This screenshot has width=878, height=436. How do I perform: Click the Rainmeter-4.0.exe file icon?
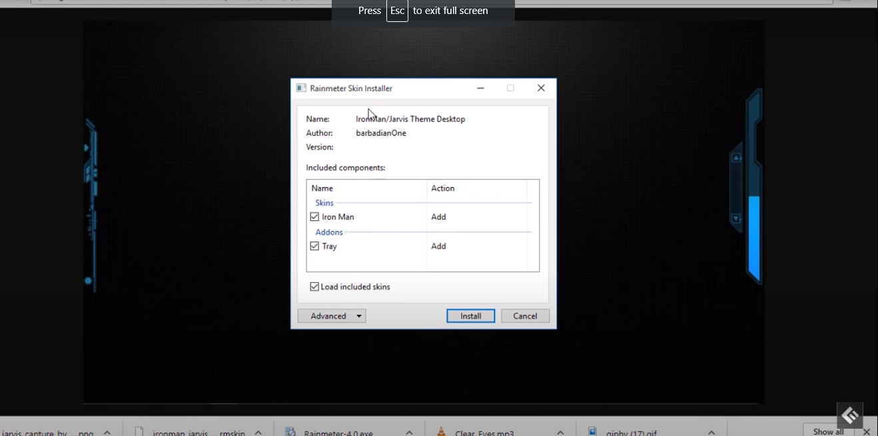290,432
